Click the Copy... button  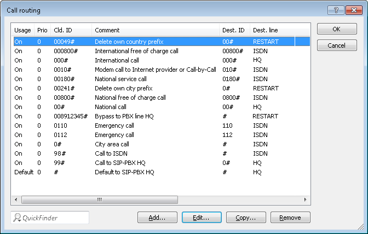click(246, 218)
